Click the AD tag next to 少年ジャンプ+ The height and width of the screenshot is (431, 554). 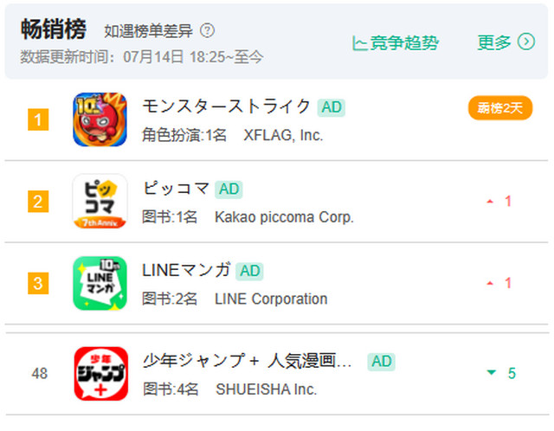click(381, 362)
